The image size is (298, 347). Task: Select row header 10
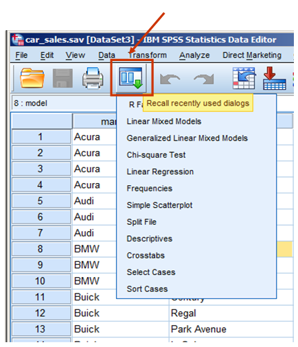tap(41, 281)
